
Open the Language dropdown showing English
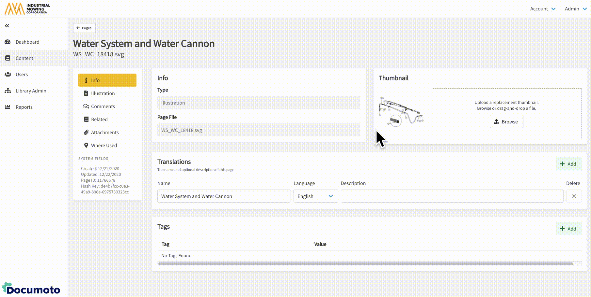click(x=315, y=196)
